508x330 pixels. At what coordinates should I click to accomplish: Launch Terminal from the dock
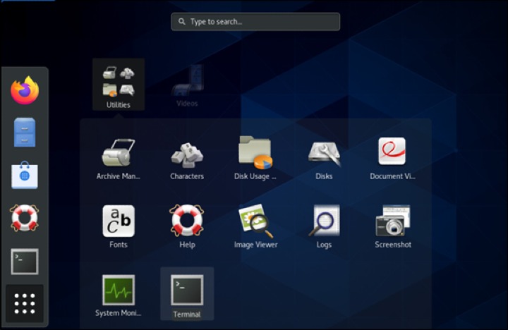tap(25, 261)
